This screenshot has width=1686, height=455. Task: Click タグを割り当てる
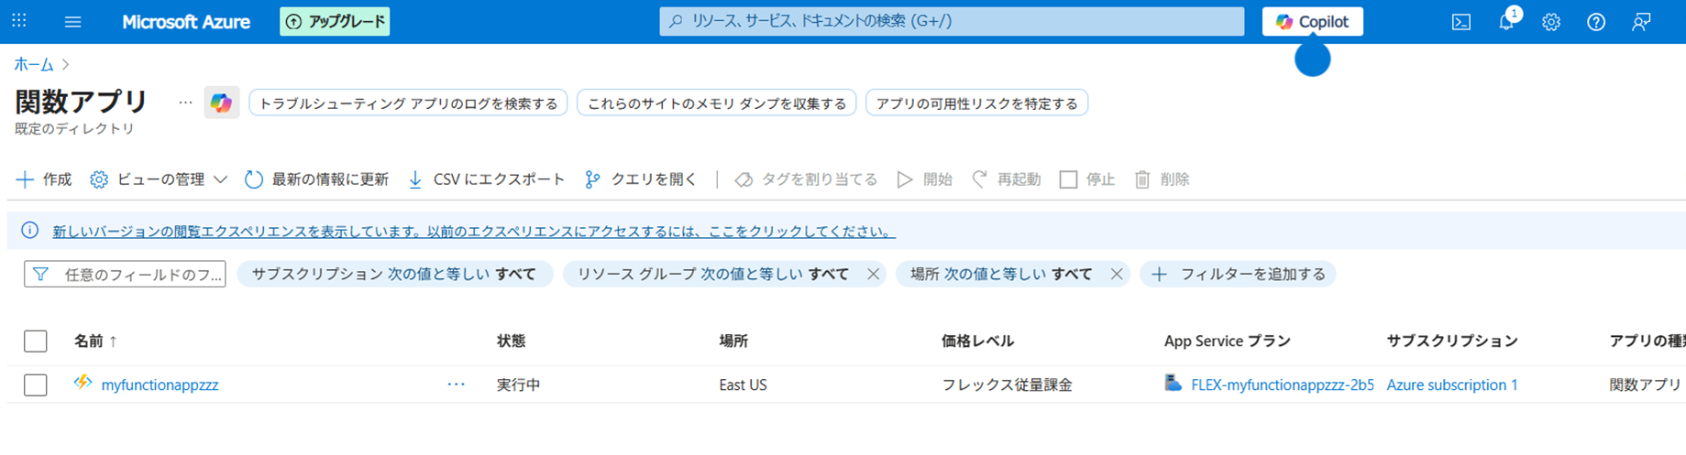(x=806, y=179)
